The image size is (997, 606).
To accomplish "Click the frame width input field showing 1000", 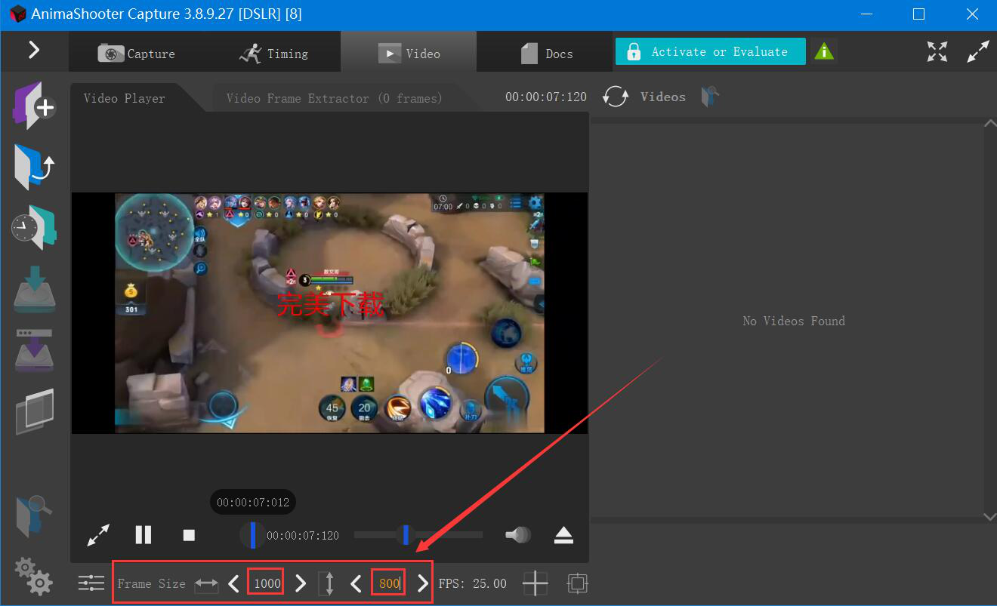I will 267,583.
